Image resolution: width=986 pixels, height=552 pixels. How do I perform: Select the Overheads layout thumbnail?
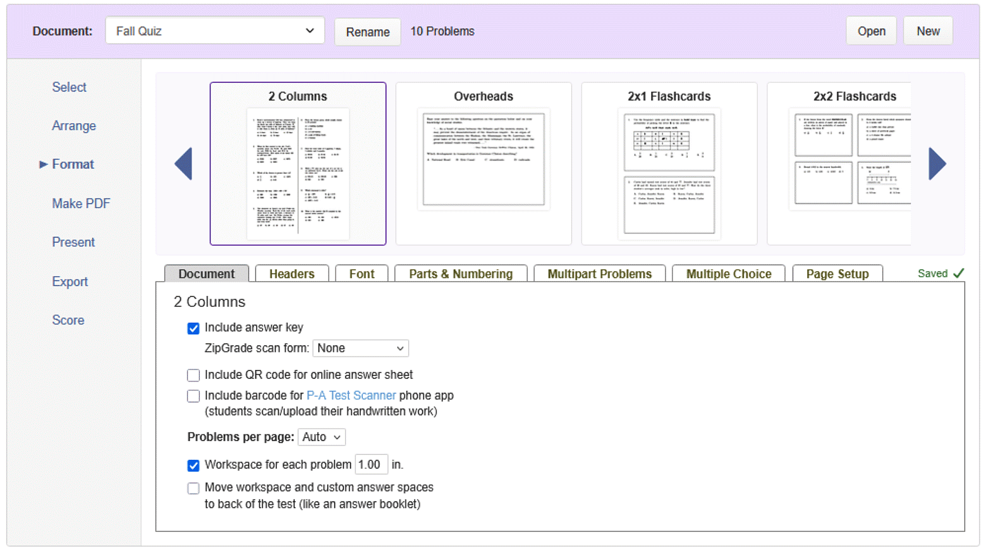[x=483, y=163]
